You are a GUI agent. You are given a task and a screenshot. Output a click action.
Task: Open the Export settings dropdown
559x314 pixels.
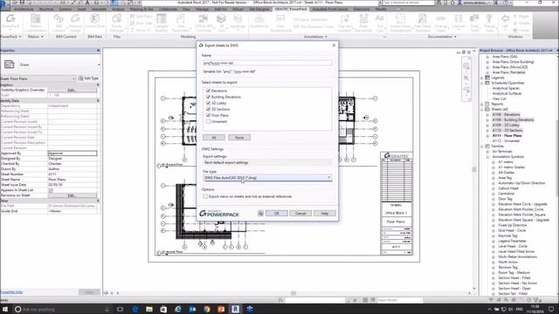pyautogui.click(x=267, y=163)
